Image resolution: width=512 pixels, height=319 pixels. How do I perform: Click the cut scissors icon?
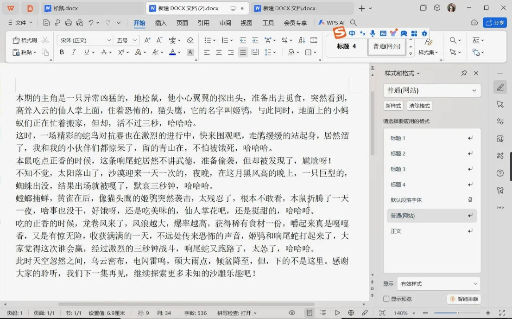[45, 40]
